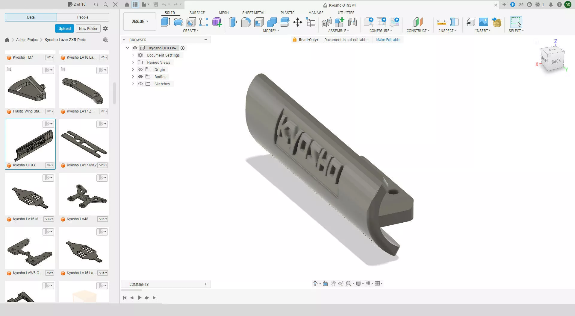This screenshot has width=575, height=316.
Task: Switch to the Utilities tab
Action: coord(346,13)
